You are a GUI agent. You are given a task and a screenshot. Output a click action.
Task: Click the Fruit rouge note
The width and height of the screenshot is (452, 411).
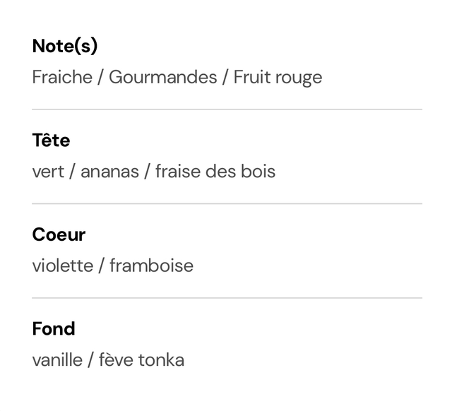tap(278, 78)
